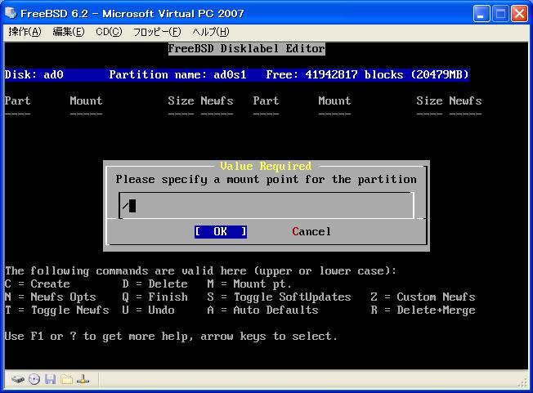Click the 'M = Mount pt.' command text
Screen dimensions: 533x393
[249, 284]
